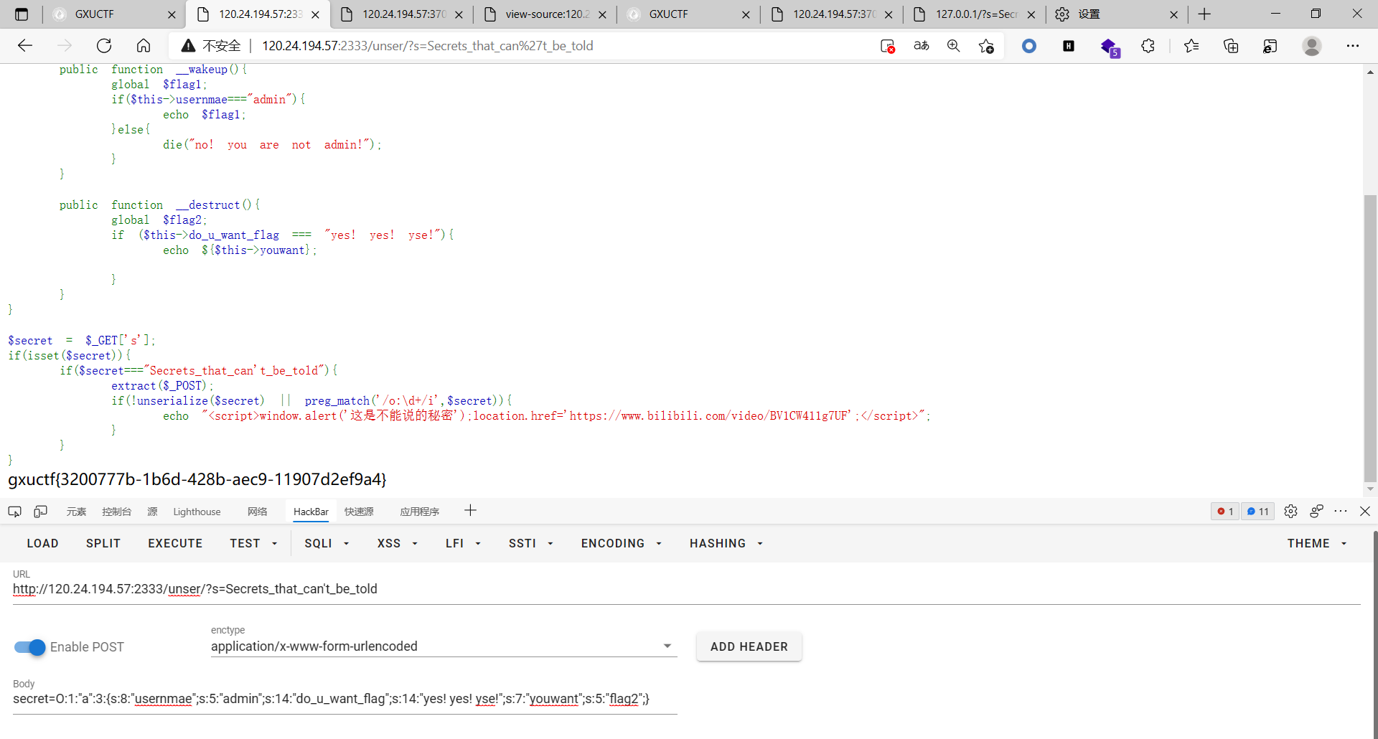The image size is (1378, 739).
Task: Open the Extensions puzzle icon
Action: tap(1148, 46)
